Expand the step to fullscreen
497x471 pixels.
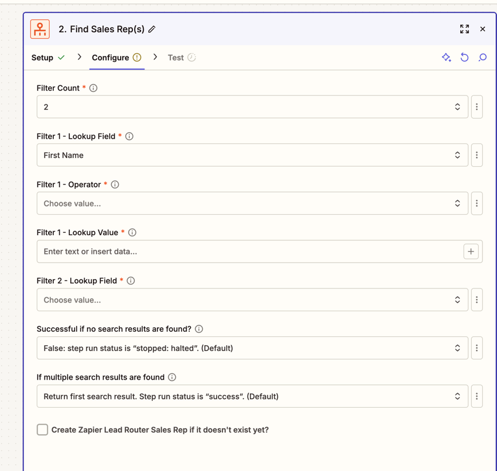464,29
